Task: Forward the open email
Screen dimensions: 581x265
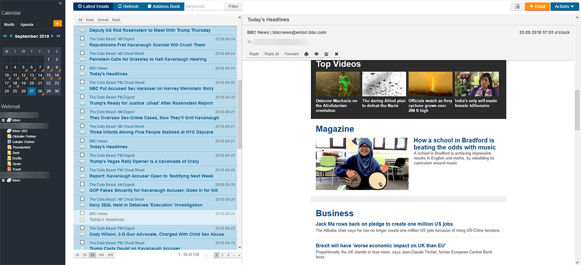Action: [291, 54]
